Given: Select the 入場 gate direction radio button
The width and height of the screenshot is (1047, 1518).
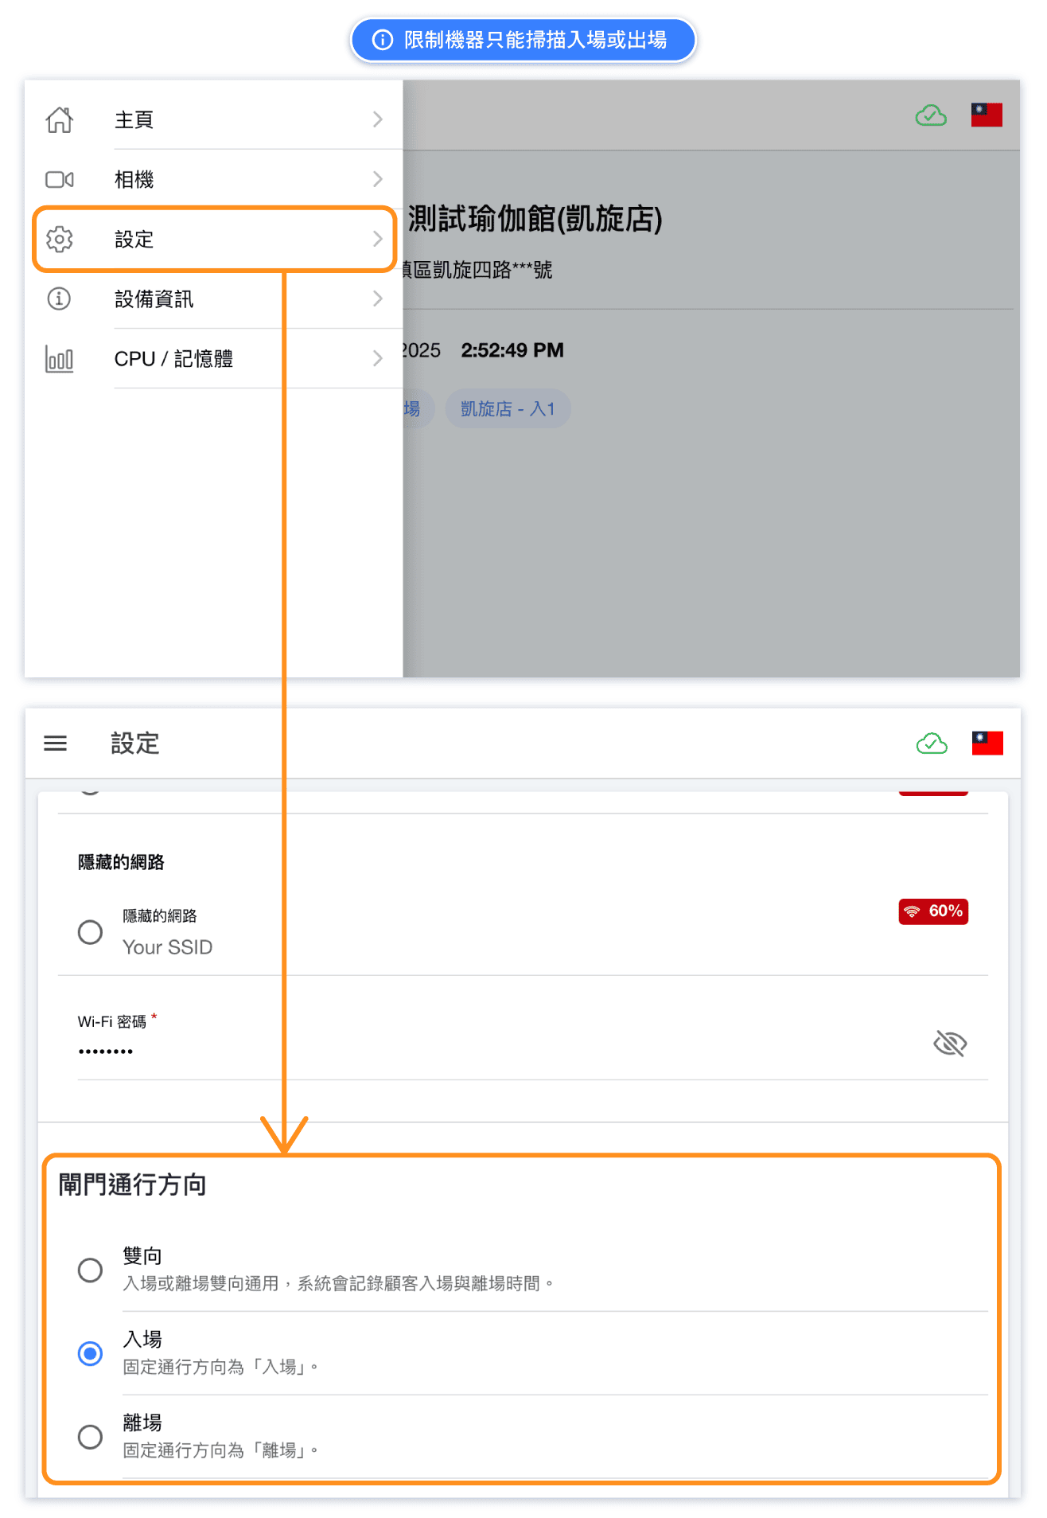Looking at the screenshot, I should 90,1353.
